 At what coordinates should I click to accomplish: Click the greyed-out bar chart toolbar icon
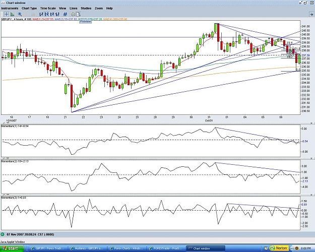point(33,14)
